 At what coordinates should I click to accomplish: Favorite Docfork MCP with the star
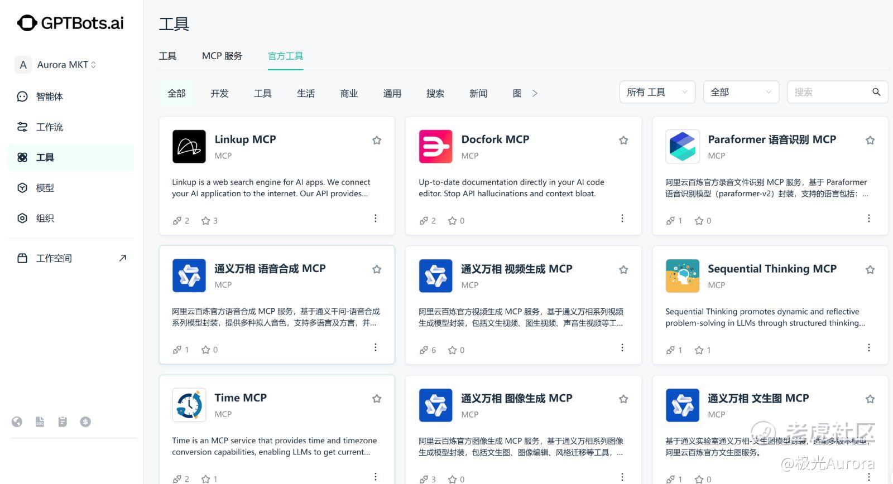pyautogui.click(x=623, y=140)
